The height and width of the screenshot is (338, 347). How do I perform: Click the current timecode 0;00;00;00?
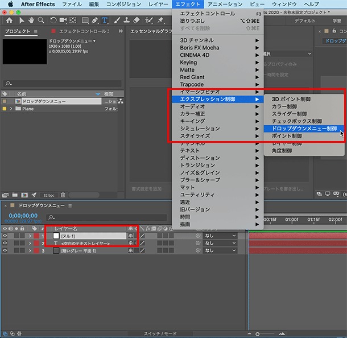(23, 216)
